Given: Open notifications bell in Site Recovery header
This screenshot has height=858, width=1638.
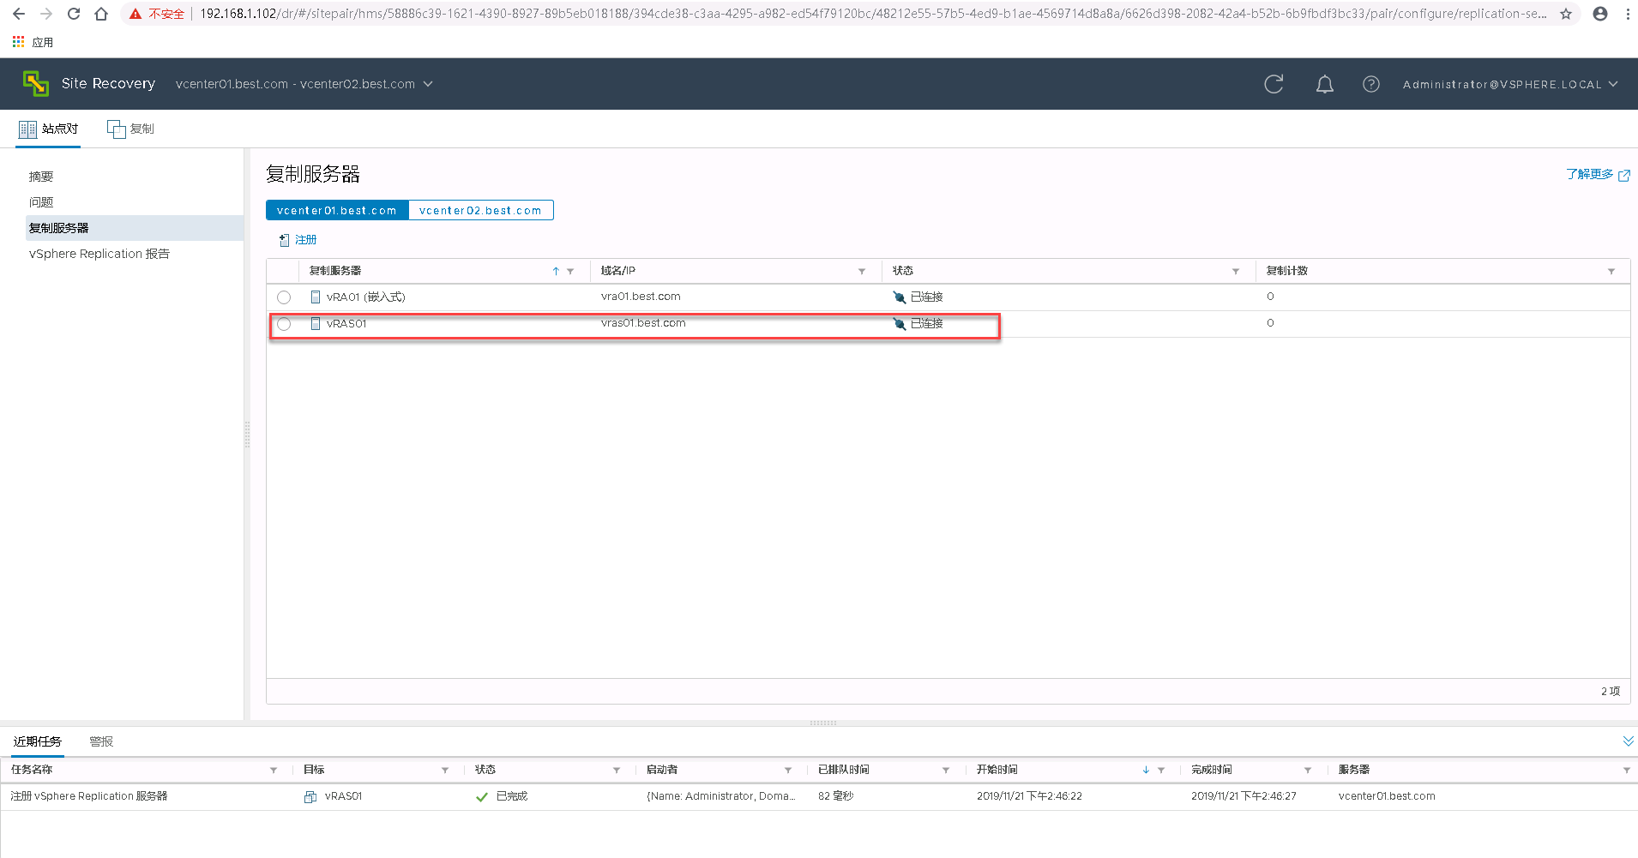Looking at the screenshot, I should (1325, 84).
